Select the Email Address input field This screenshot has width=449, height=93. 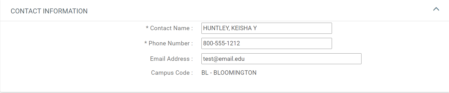[x=281, y=59]
